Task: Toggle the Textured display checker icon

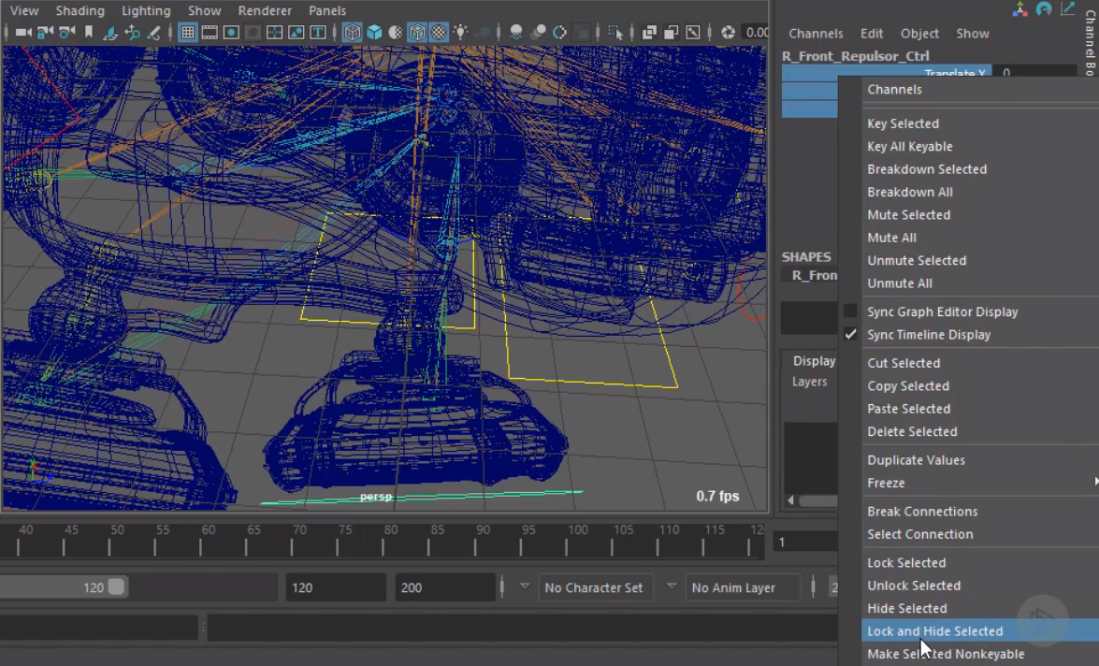Action: 438,32
